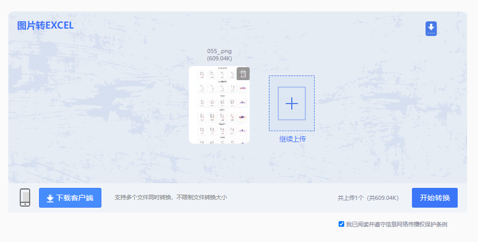Click the 我已阅读并遵守信息网络传播权保护条例 label
478x242 pixels.
coord(397,224)
